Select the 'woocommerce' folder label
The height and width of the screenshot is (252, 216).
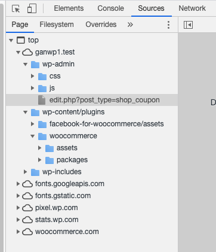point(73,136)
